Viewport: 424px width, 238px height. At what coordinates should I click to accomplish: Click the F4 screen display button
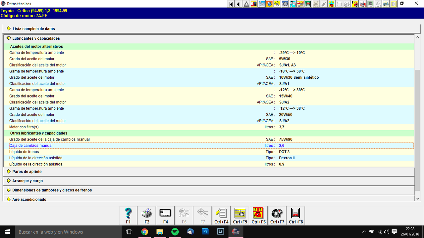click(x=165, y=216)
